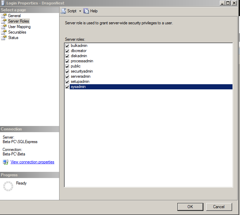This screenshot has height=215, width=240.
Task: Toggle the public role checkbox
Action: [67, 66]
